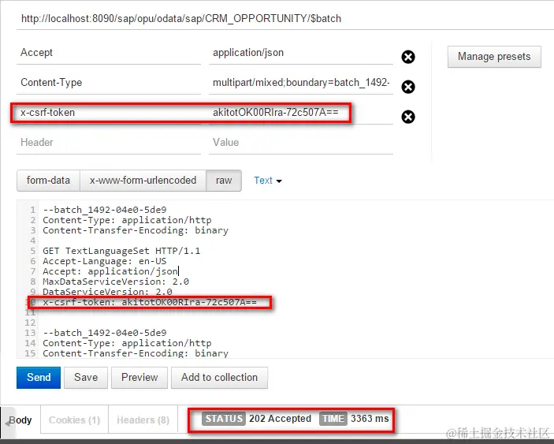Click the 'MaxDataServiceVersion: 2.0' line
This screenshot has height=444, width=554.
click(x=116, y=282)
